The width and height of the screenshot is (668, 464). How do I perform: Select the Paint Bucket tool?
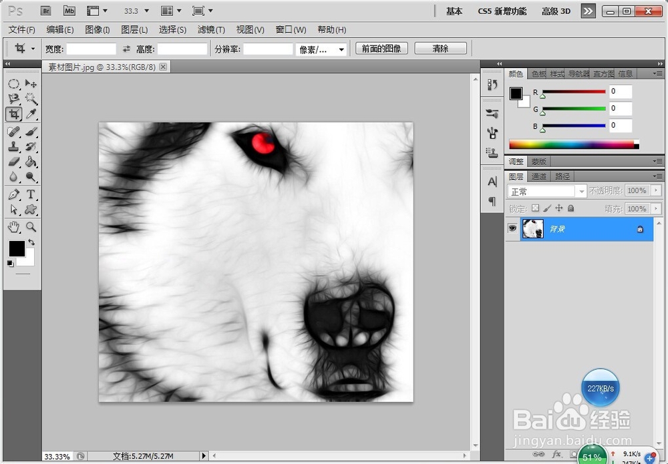(x=31, y=162)
